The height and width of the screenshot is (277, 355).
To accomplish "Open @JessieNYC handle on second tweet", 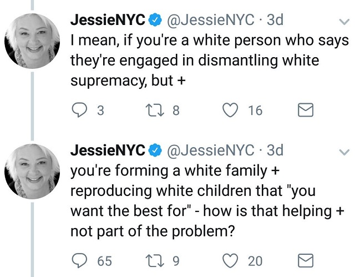I will click(211, 150).
